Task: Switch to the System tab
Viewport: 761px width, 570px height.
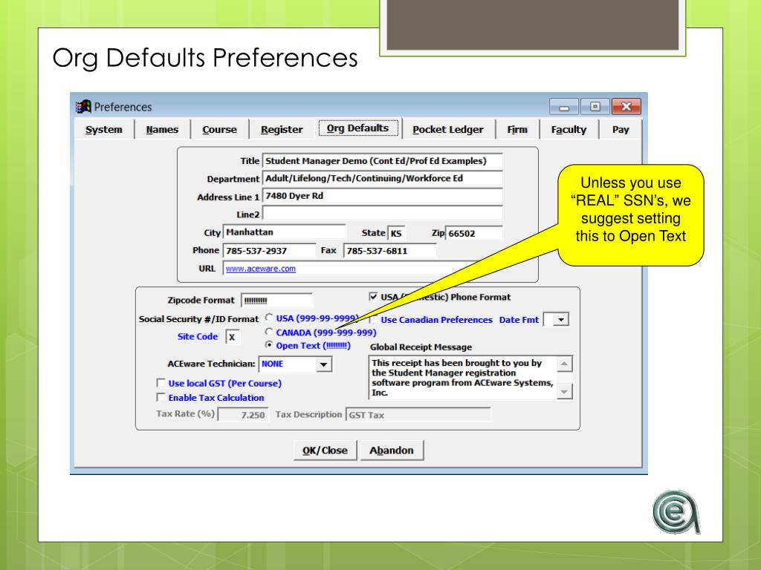Action: pyautogui.click(x=104, y=129)
